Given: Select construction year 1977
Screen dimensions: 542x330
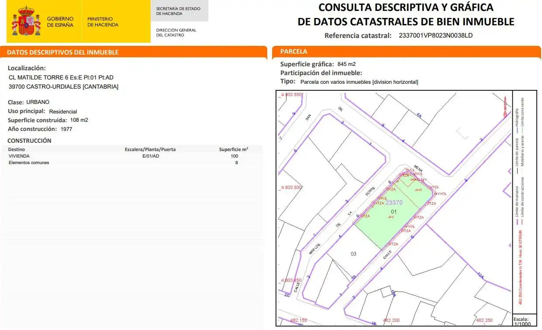Looking at the screenshot, I should click(x=66, y=129).
